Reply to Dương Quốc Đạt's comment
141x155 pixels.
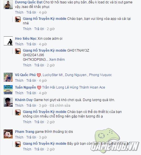[31, 12]
